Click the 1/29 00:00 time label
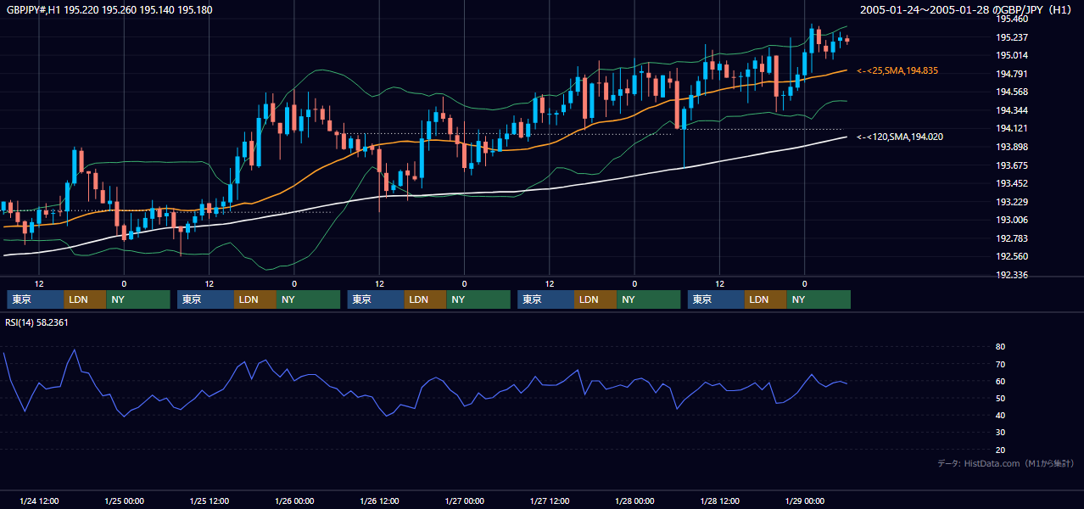This screenshot has width=1084, height=509. pos(805,501)
